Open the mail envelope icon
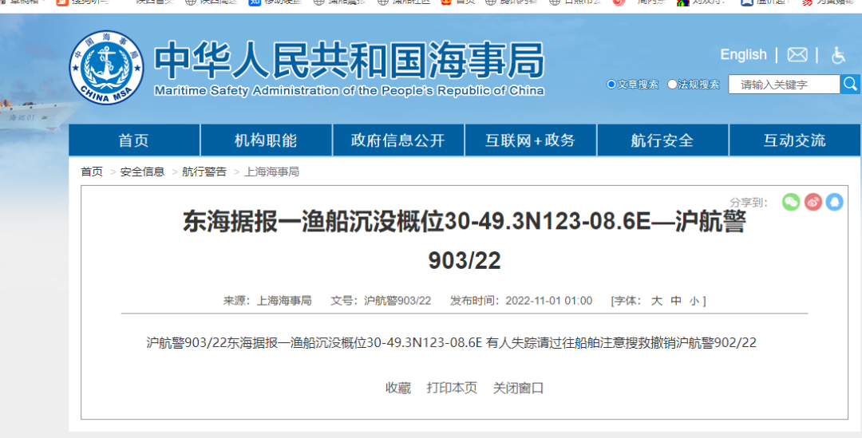This screenshot has width=862, height=438. point(797,55)
